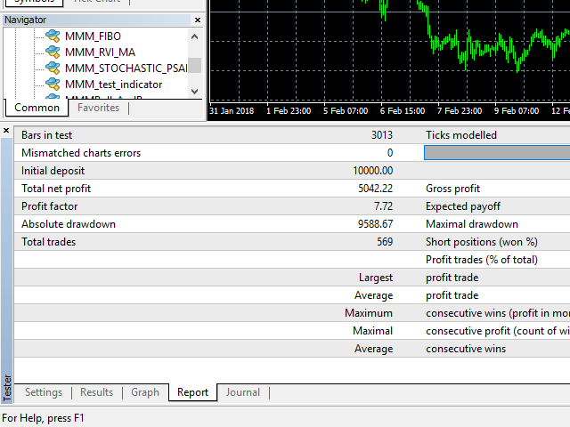Click the MMM_RVI_MA tree item label

click(x=100, y=52)
